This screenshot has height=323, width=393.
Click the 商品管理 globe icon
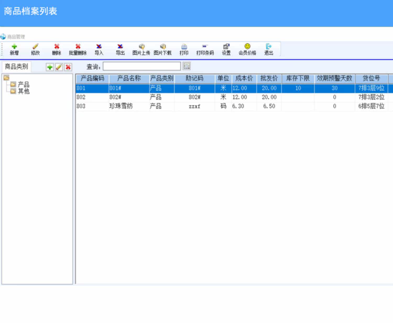[x=3, y=37]
